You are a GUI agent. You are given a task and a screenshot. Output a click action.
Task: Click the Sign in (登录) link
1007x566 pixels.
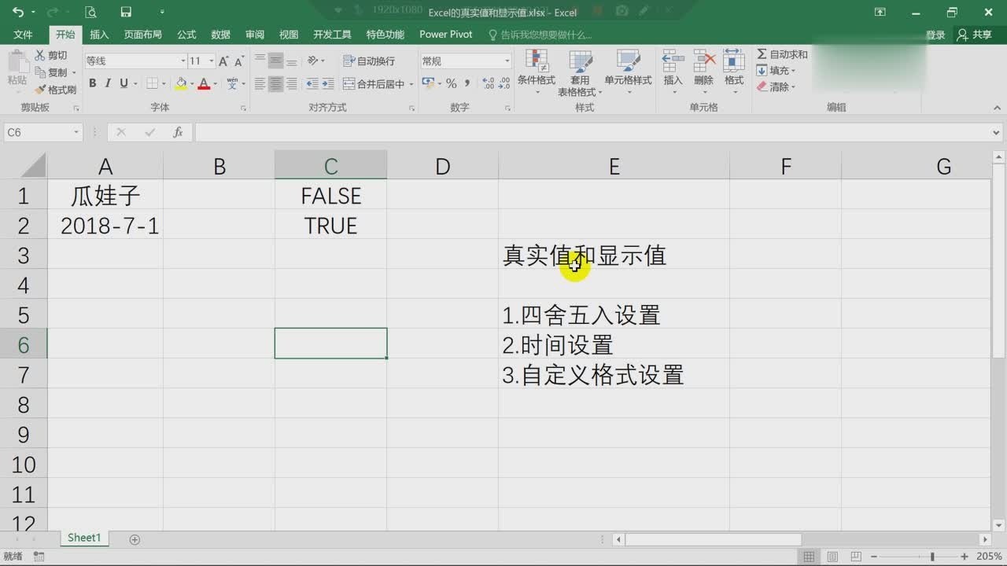coord(935,35)
